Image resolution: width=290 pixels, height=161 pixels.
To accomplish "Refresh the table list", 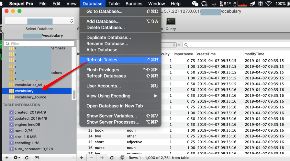I will [27, 158].
